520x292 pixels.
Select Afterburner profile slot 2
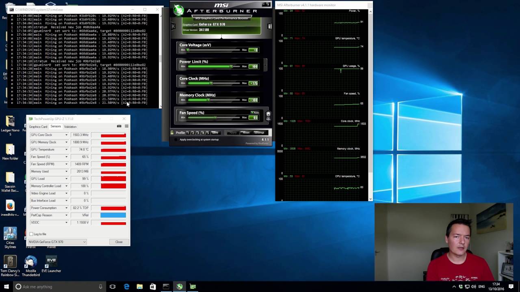[x=193, y=133]
